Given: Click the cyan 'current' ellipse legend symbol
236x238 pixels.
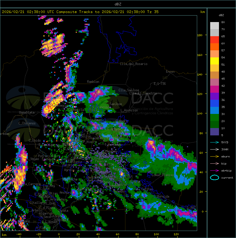Looking at the screenshot, I should click(x=214, y=178).
